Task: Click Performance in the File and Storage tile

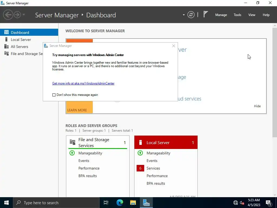Action: [89, 168]
